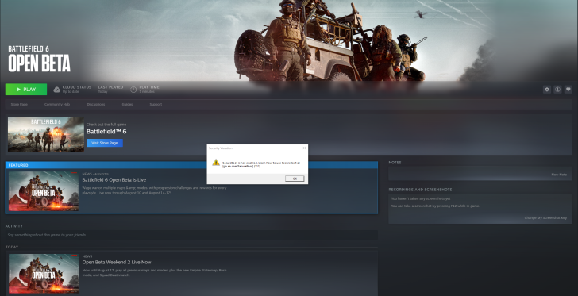This screenshot has width=578, height=296.
Task: Click the activity say something input field
Action: 191,235
